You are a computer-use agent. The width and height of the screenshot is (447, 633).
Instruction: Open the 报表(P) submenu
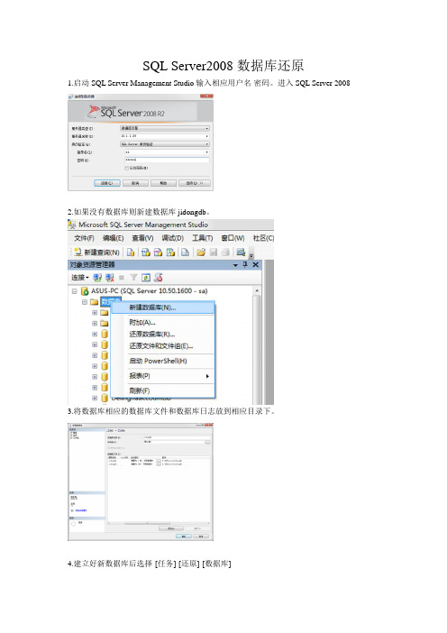point(162,376)
